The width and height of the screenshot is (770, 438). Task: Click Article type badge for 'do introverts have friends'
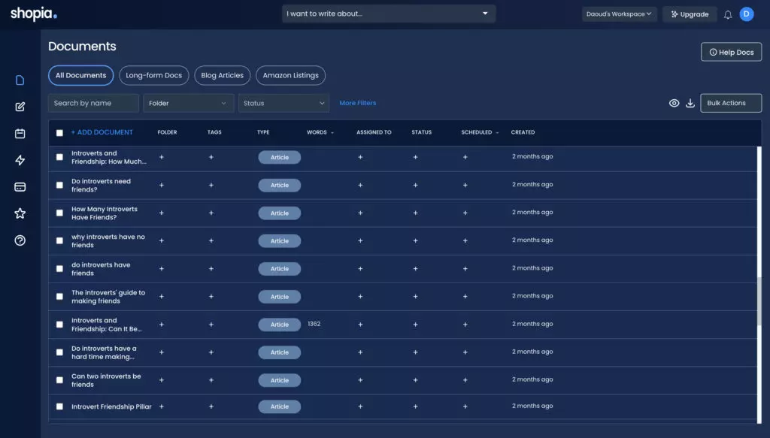click(280, 269)
